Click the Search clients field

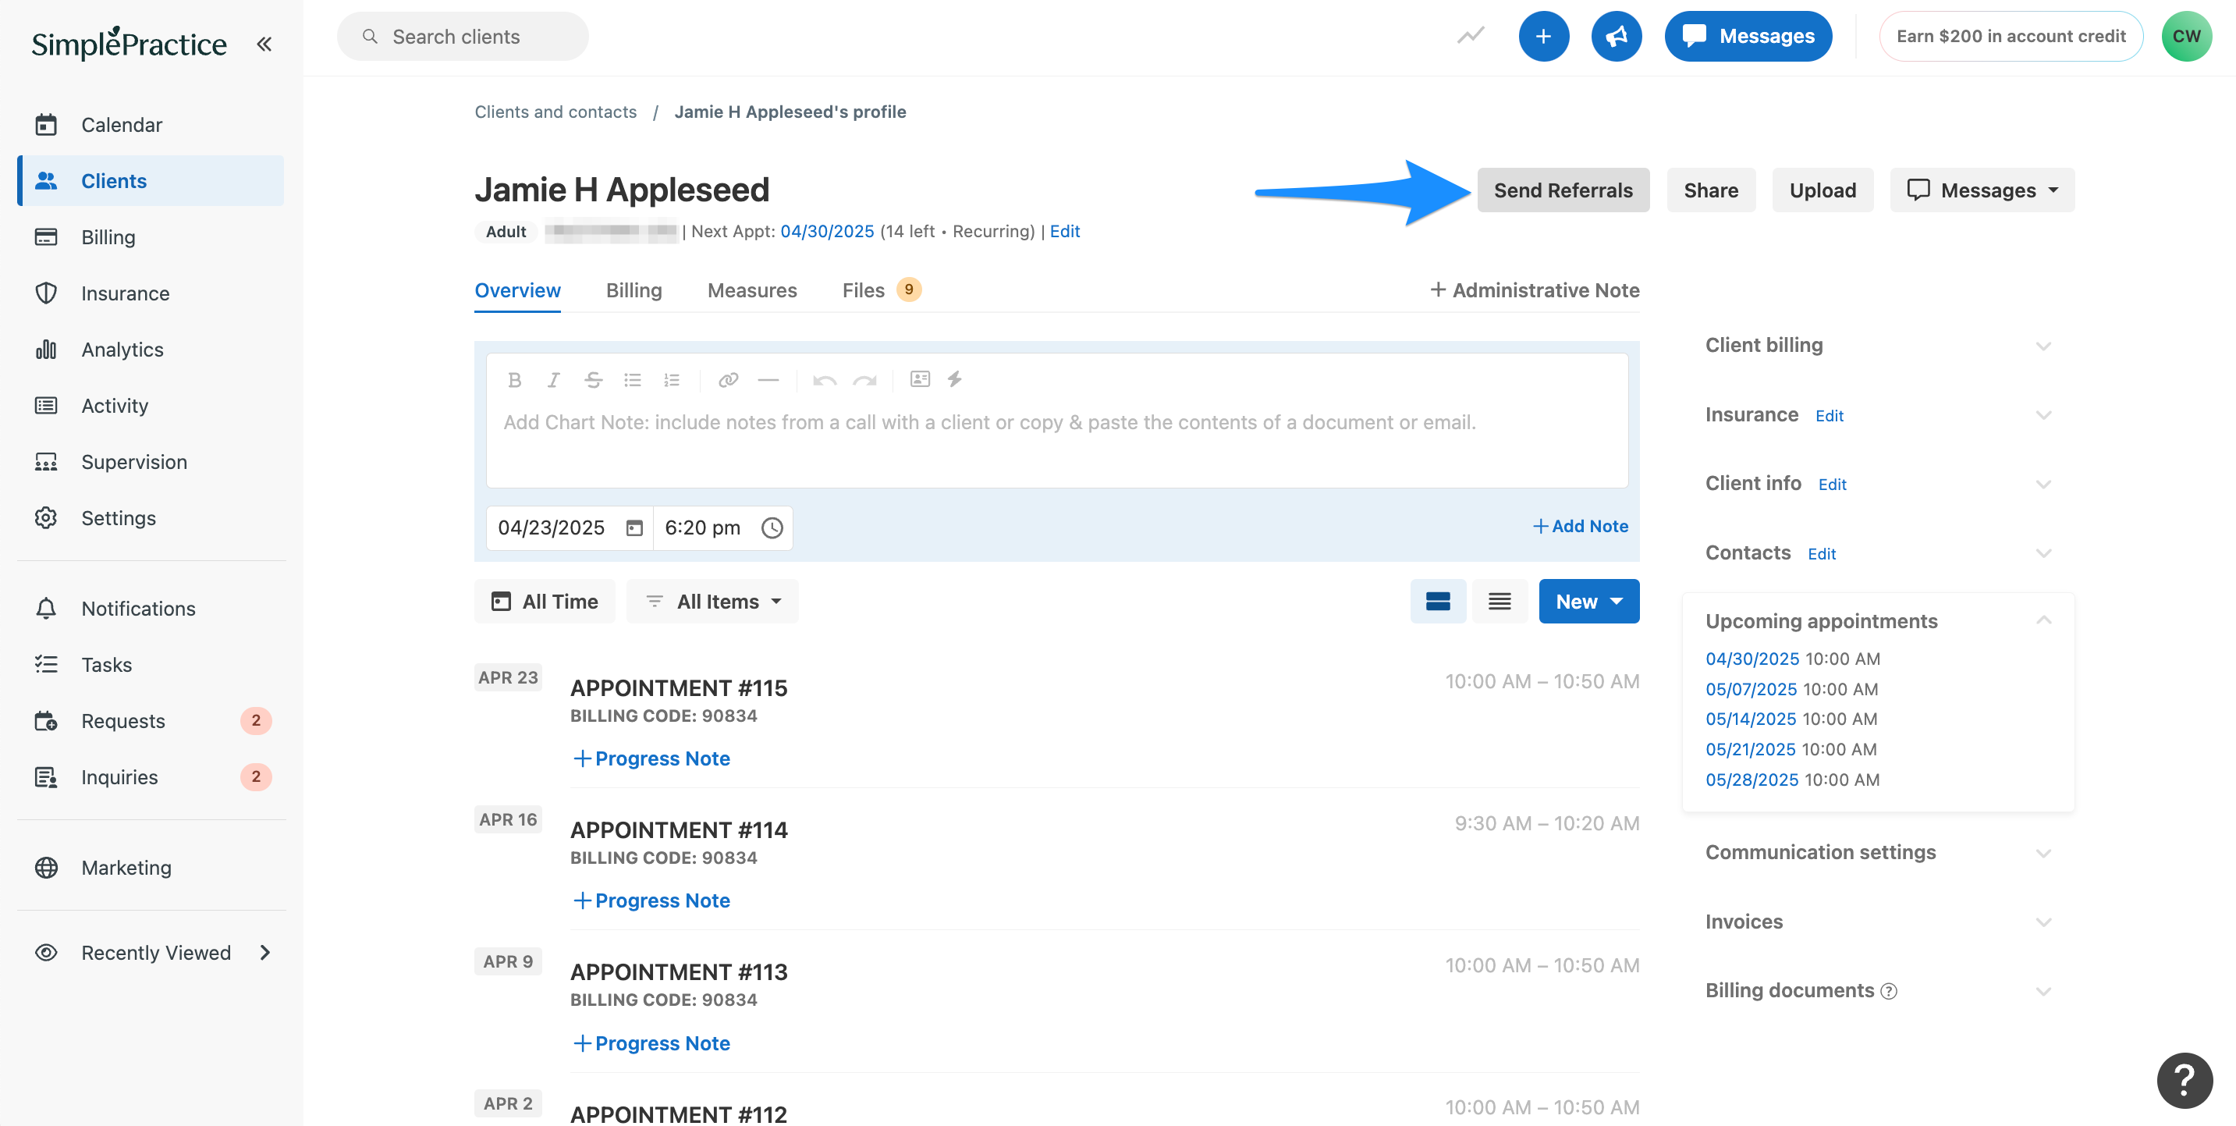coord(463,37)
